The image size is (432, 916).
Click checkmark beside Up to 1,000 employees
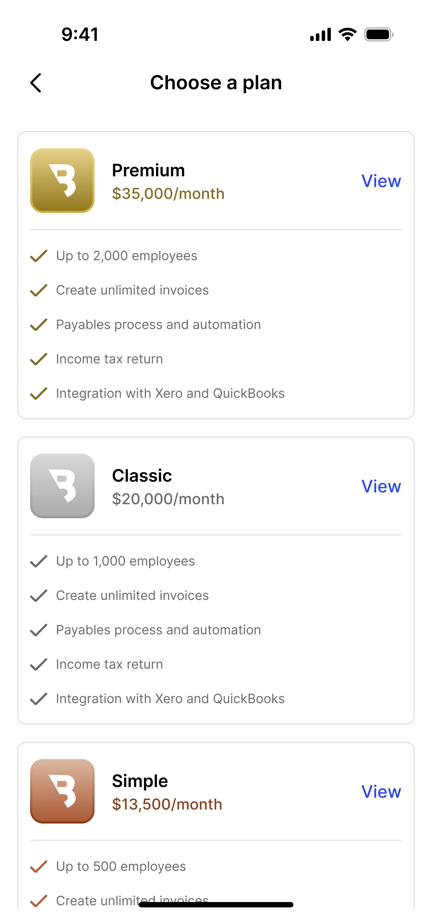(39, 561)
